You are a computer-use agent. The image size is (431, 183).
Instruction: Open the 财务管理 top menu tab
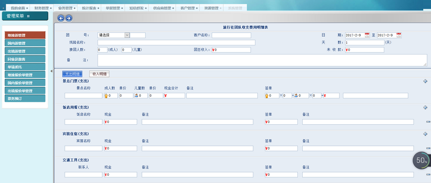point(42,8)
